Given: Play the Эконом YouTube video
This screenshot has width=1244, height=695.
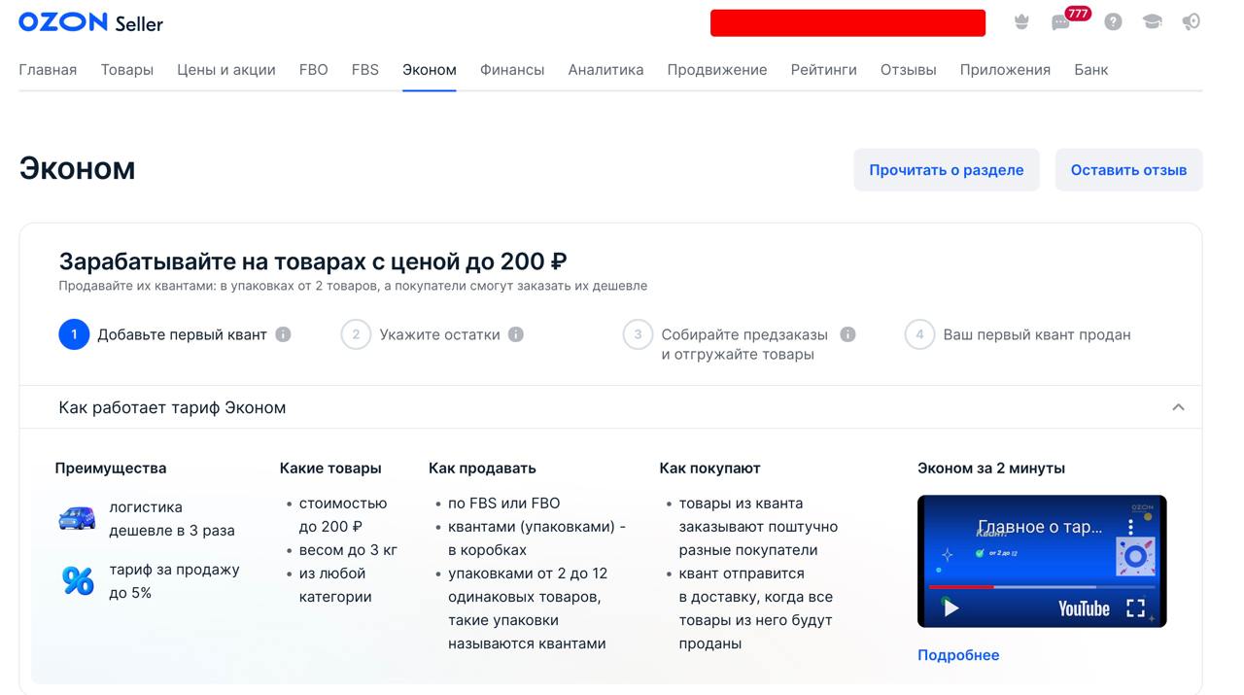Looking at the screenshot, I should tap(951, 608).
